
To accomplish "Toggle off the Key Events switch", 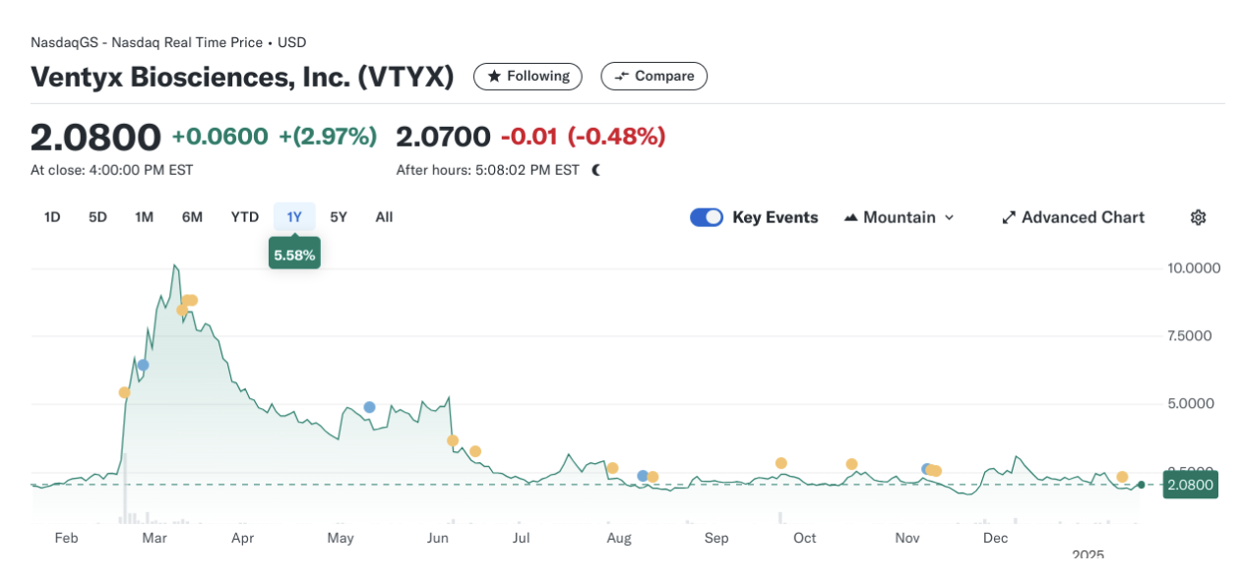I will tap(708, 216).
